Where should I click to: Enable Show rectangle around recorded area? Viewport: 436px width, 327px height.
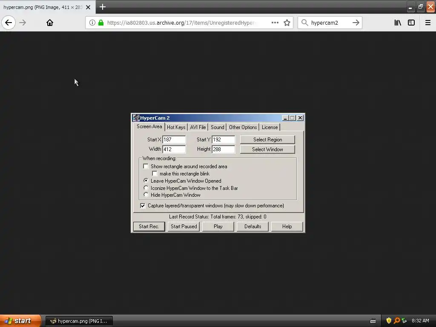(x=146, y=166)
